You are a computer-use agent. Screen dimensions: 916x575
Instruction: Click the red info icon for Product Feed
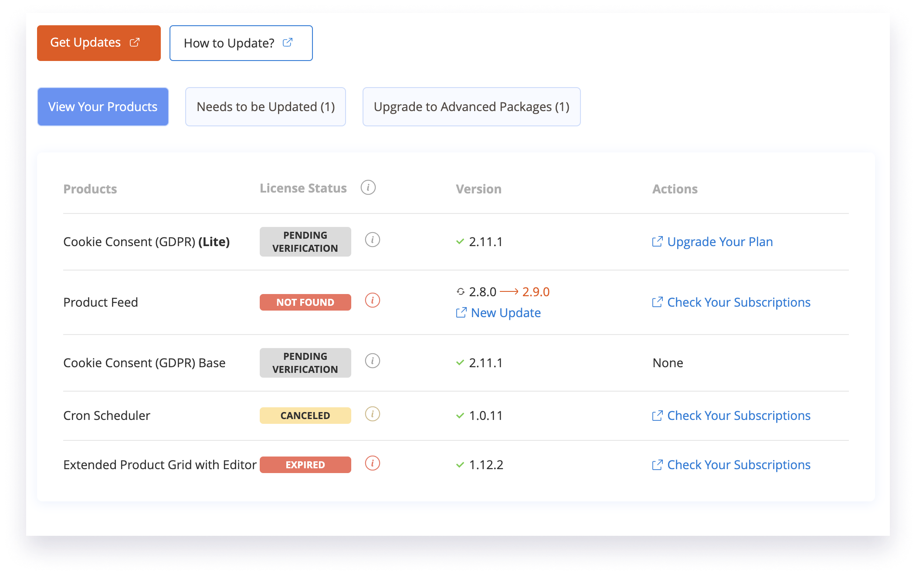click(x=372, y=301)
